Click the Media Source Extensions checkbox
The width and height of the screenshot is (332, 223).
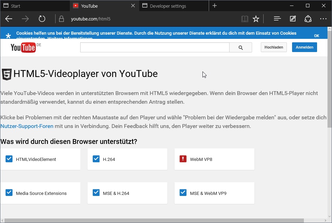tap(9, 193)
